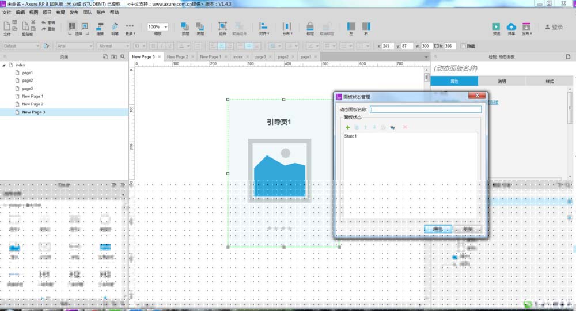Switch to inspector 说明 tab
This screenshot has width=576, height=311.
(502, 81)
